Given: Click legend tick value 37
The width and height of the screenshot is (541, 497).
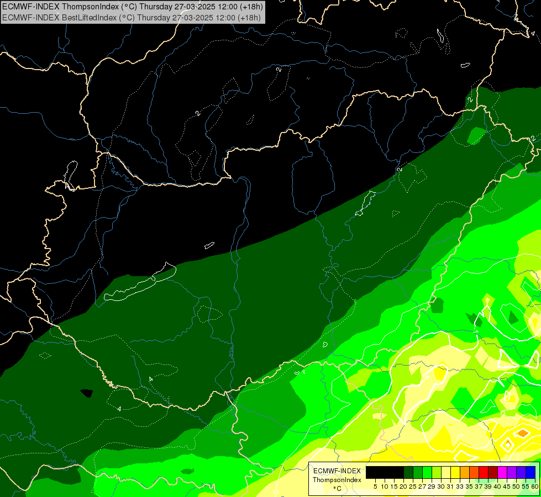Looking at the screenshot, I should (x=479, y=487).
